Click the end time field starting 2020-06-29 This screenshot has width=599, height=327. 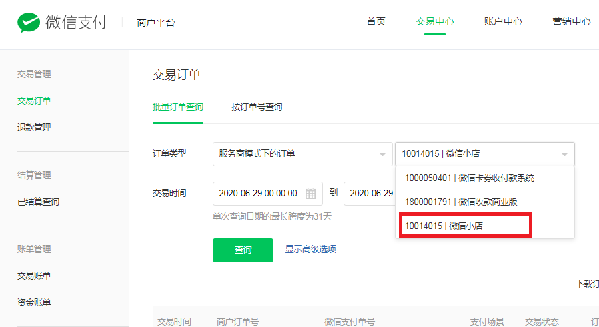pos(370,194)
